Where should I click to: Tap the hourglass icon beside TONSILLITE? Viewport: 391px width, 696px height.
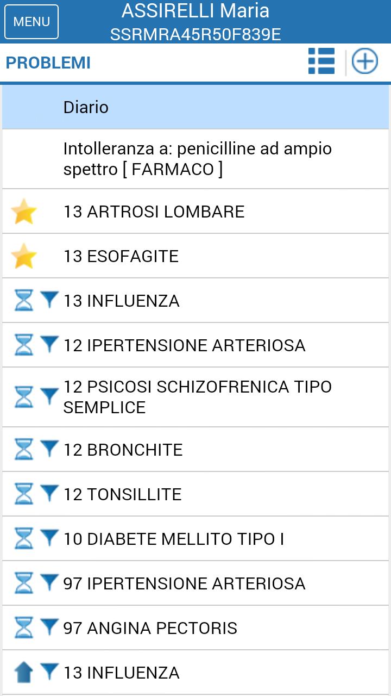click(24, 494)
